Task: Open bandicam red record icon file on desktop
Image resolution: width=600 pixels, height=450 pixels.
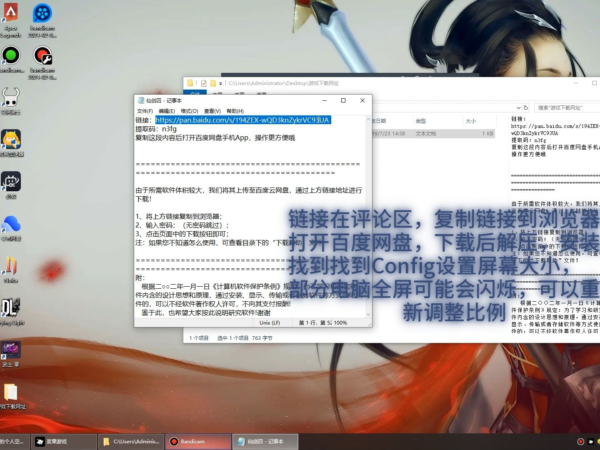Action: pyautogui.click(x=42, y=62)
